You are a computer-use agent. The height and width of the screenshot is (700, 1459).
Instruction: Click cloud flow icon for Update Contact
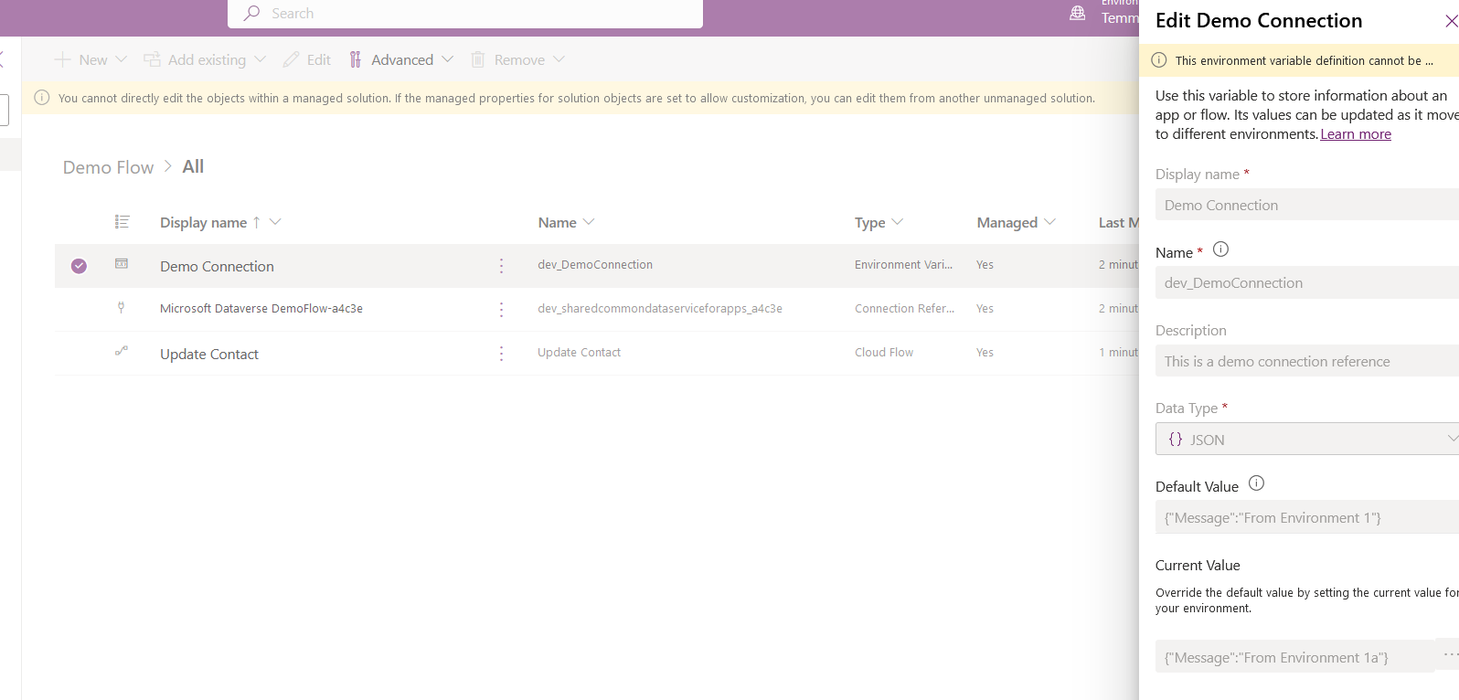click(x=121, y=350)
